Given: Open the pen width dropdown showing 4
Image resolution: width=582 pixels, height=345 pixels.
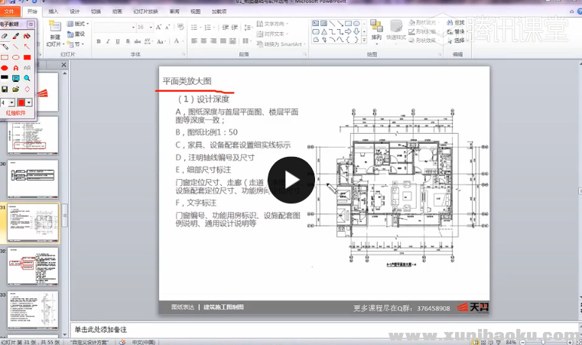Looking at the screenshot, I should (x=11, y=102).
